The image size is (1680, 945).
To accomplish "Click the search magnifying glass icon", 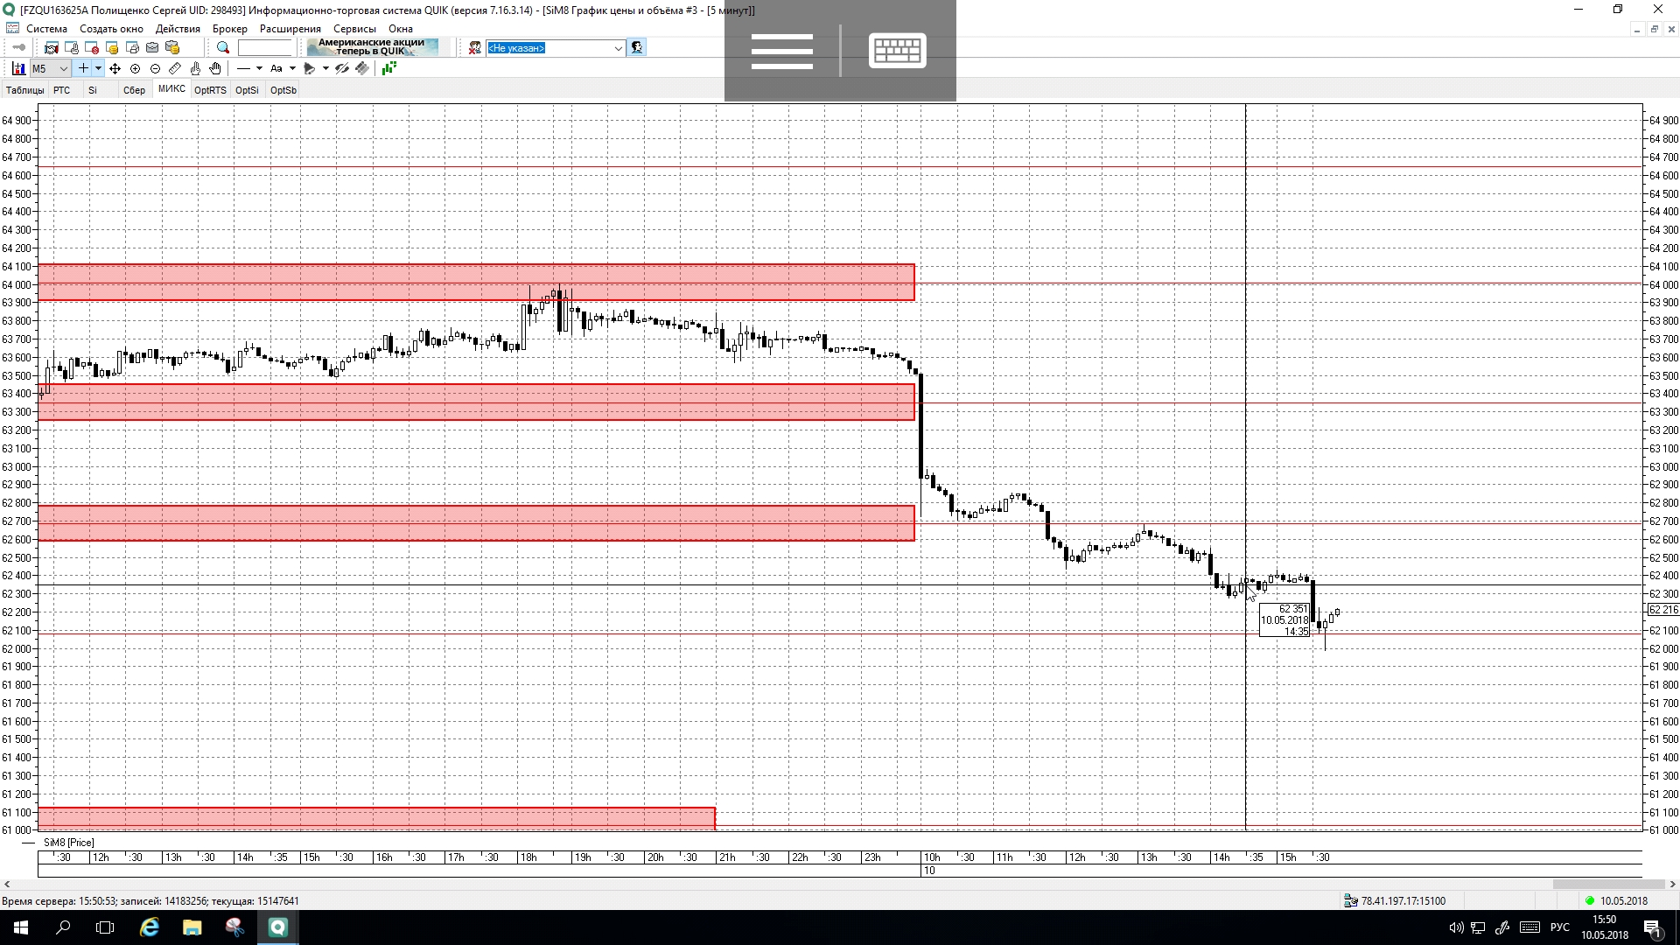I will (x=223, y=48).
